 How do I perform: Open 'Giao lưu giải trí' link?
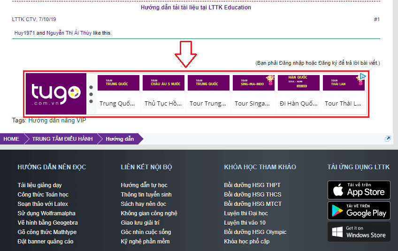coord(140,223)
